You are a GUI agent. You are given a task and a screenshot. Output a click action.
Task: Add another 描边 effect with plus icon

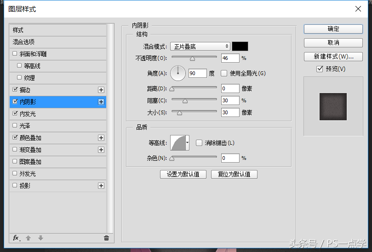[x=101, y=90]
